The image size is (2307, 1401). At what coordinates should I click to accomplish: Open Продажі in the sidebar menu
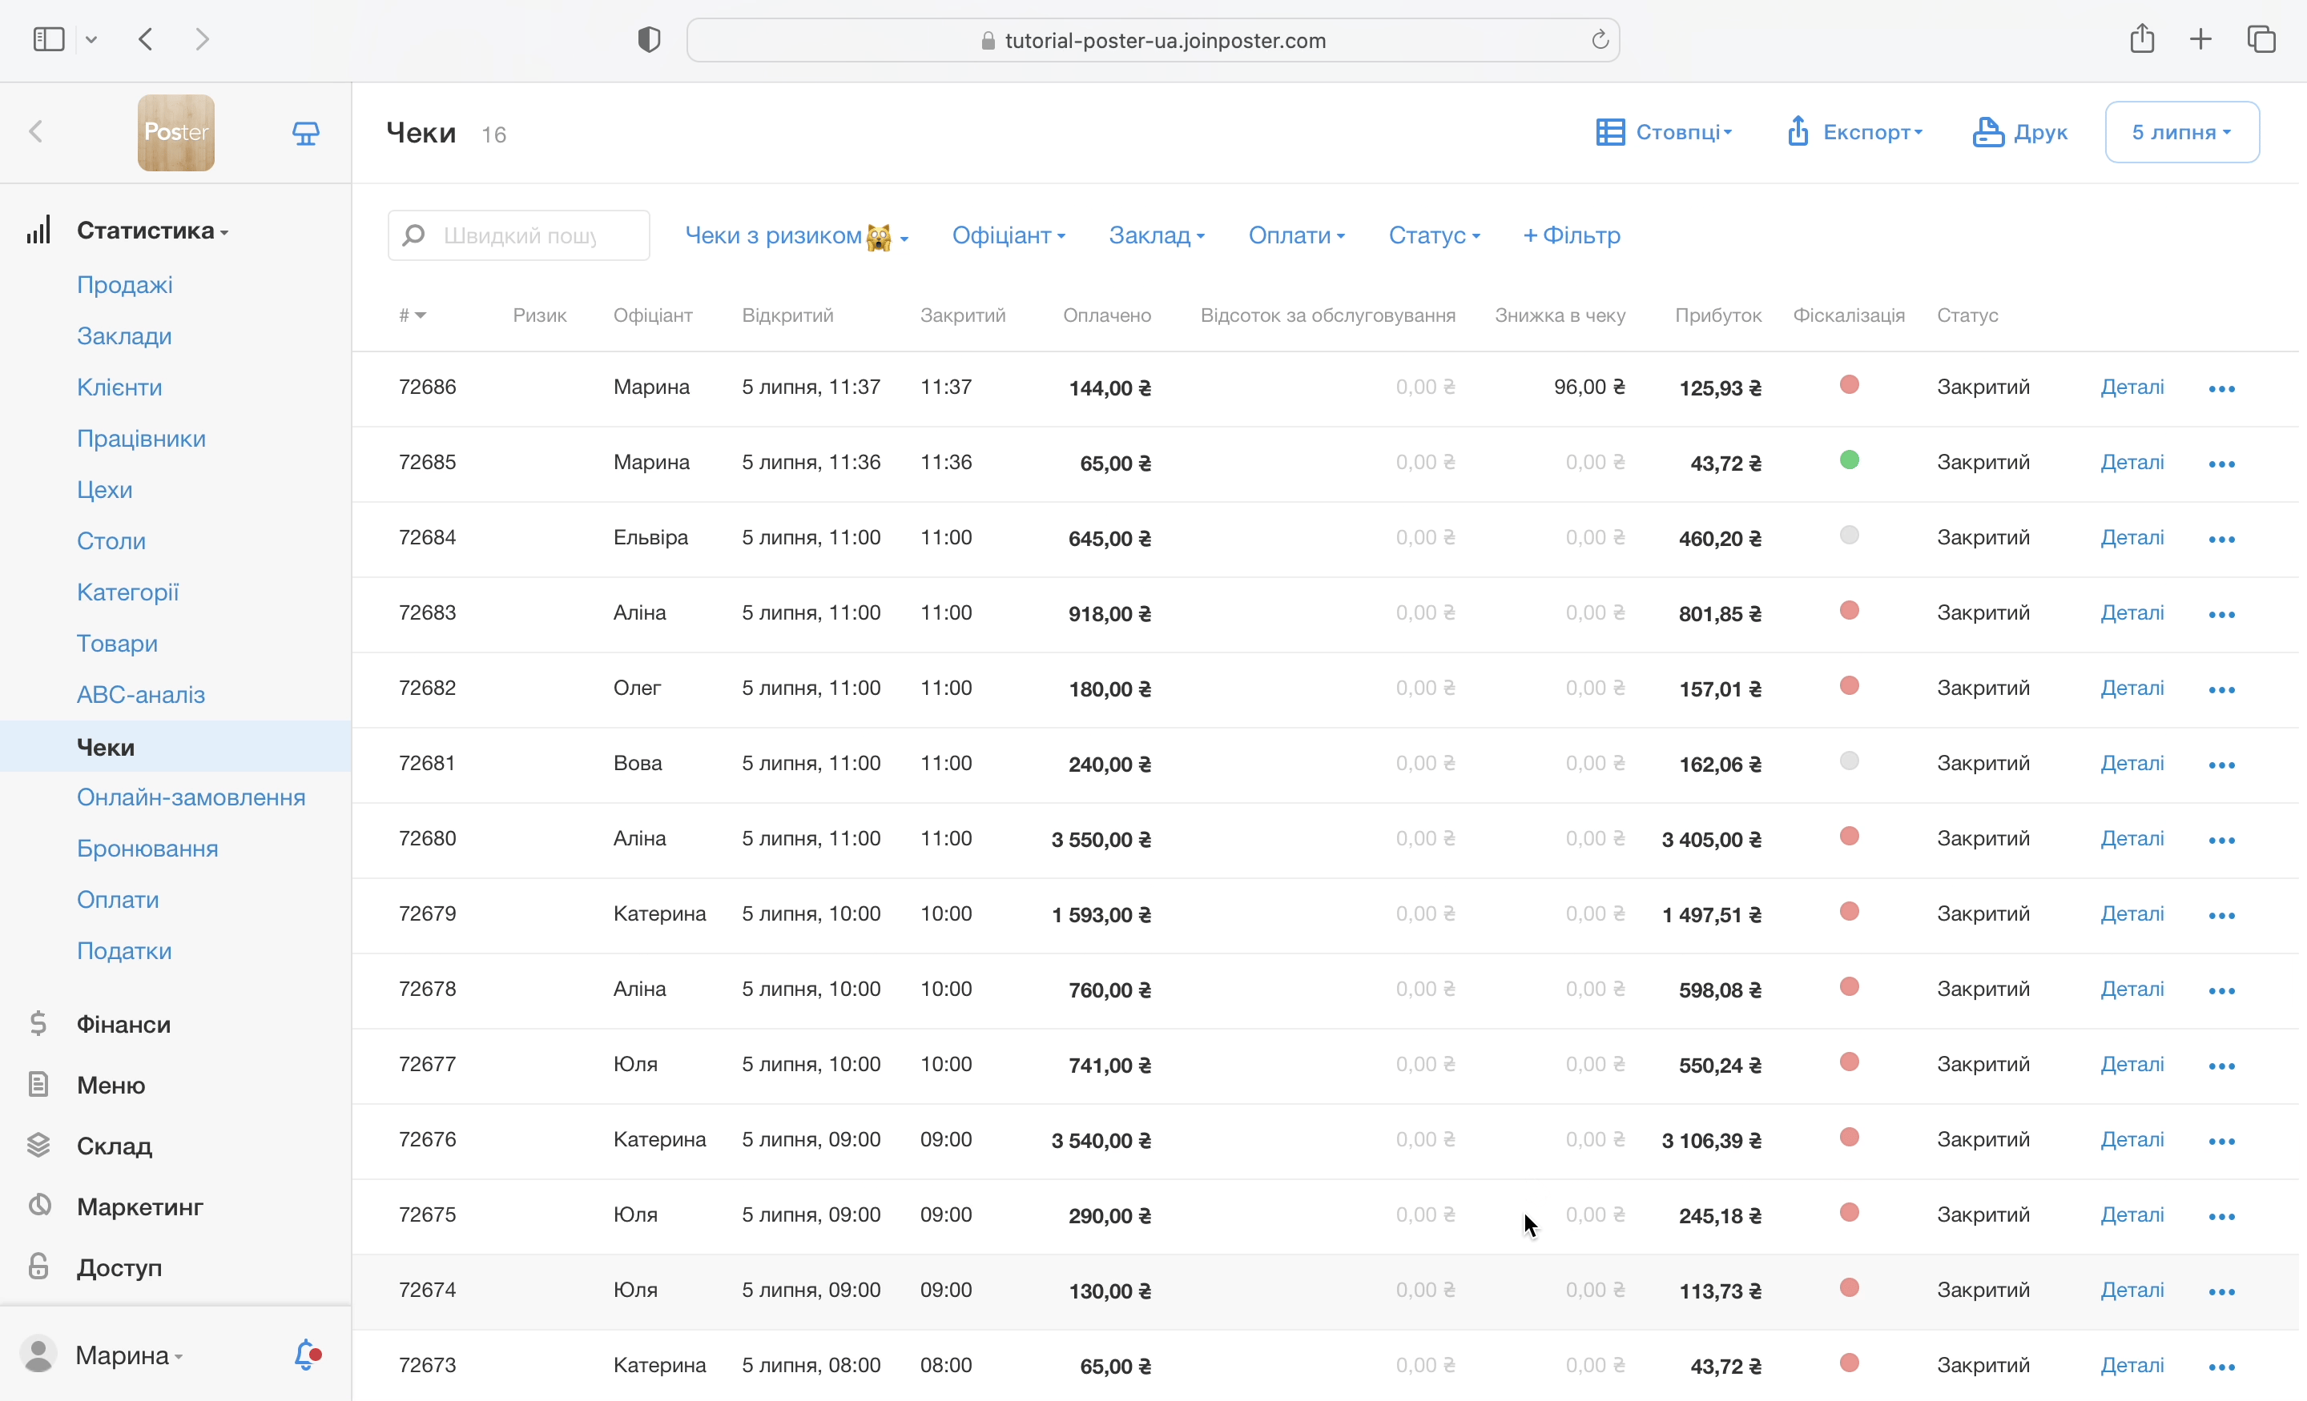tap(124, 284)
